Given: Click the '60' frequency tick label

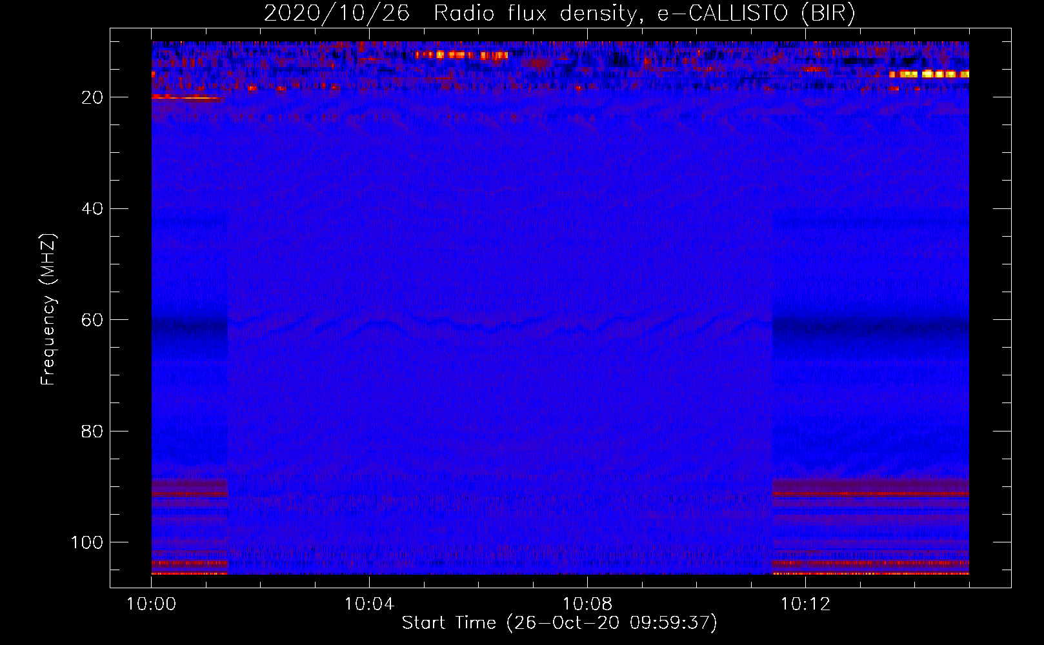Looking at the screenshot, I should click(92, 320).
